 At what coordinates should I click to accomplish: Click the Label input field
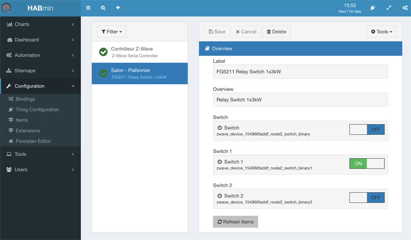[x=300, y=71]
